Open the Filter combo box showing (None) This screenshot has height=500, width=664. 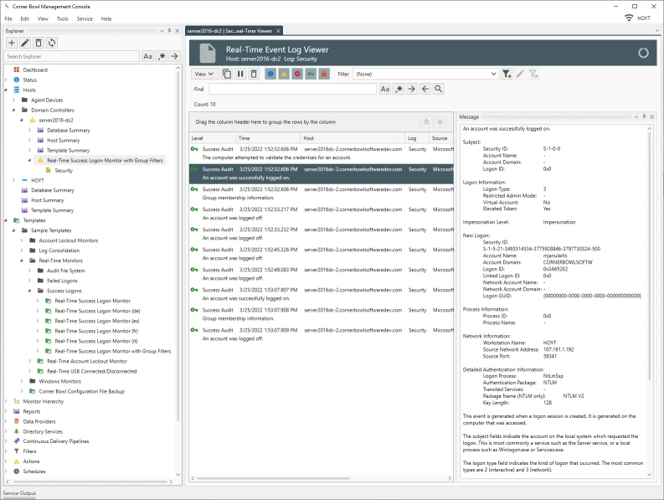(425, 75)
